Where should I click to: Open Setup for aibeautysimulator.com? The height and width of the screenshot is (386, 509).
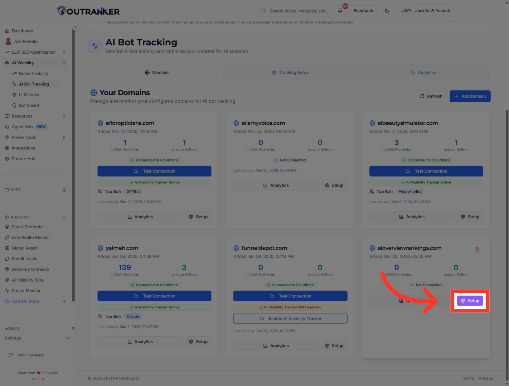pyautogui.click(x=470, y=217)
